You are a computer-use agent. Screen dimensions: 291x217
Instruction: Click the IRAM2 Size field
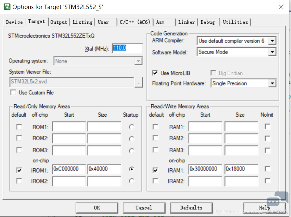pyautogui.click(x=241, y=181)
